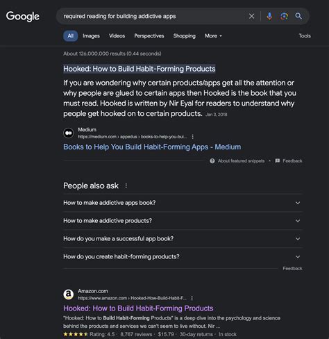Open 'Books to Help You Build Habit-Forming Apps' link
The width and height of the screenshot is (329, 339).
tap(152, 147)
